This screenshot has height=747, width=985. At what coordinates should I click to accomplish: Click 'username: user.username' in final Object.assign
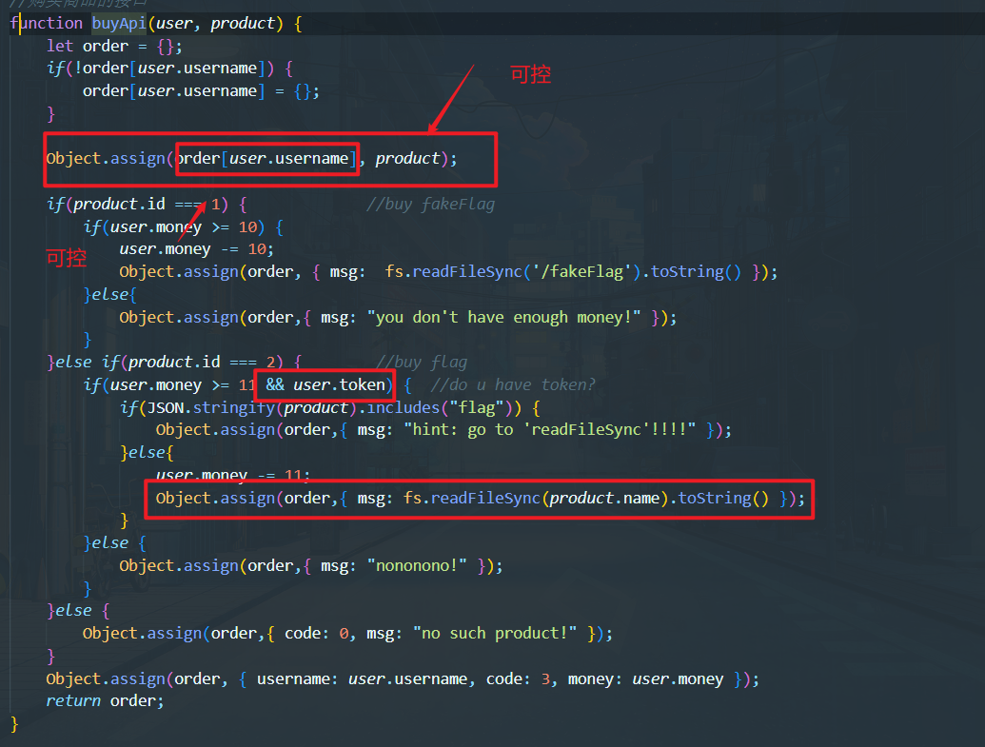pyautogui.click(x=362, y=679)
